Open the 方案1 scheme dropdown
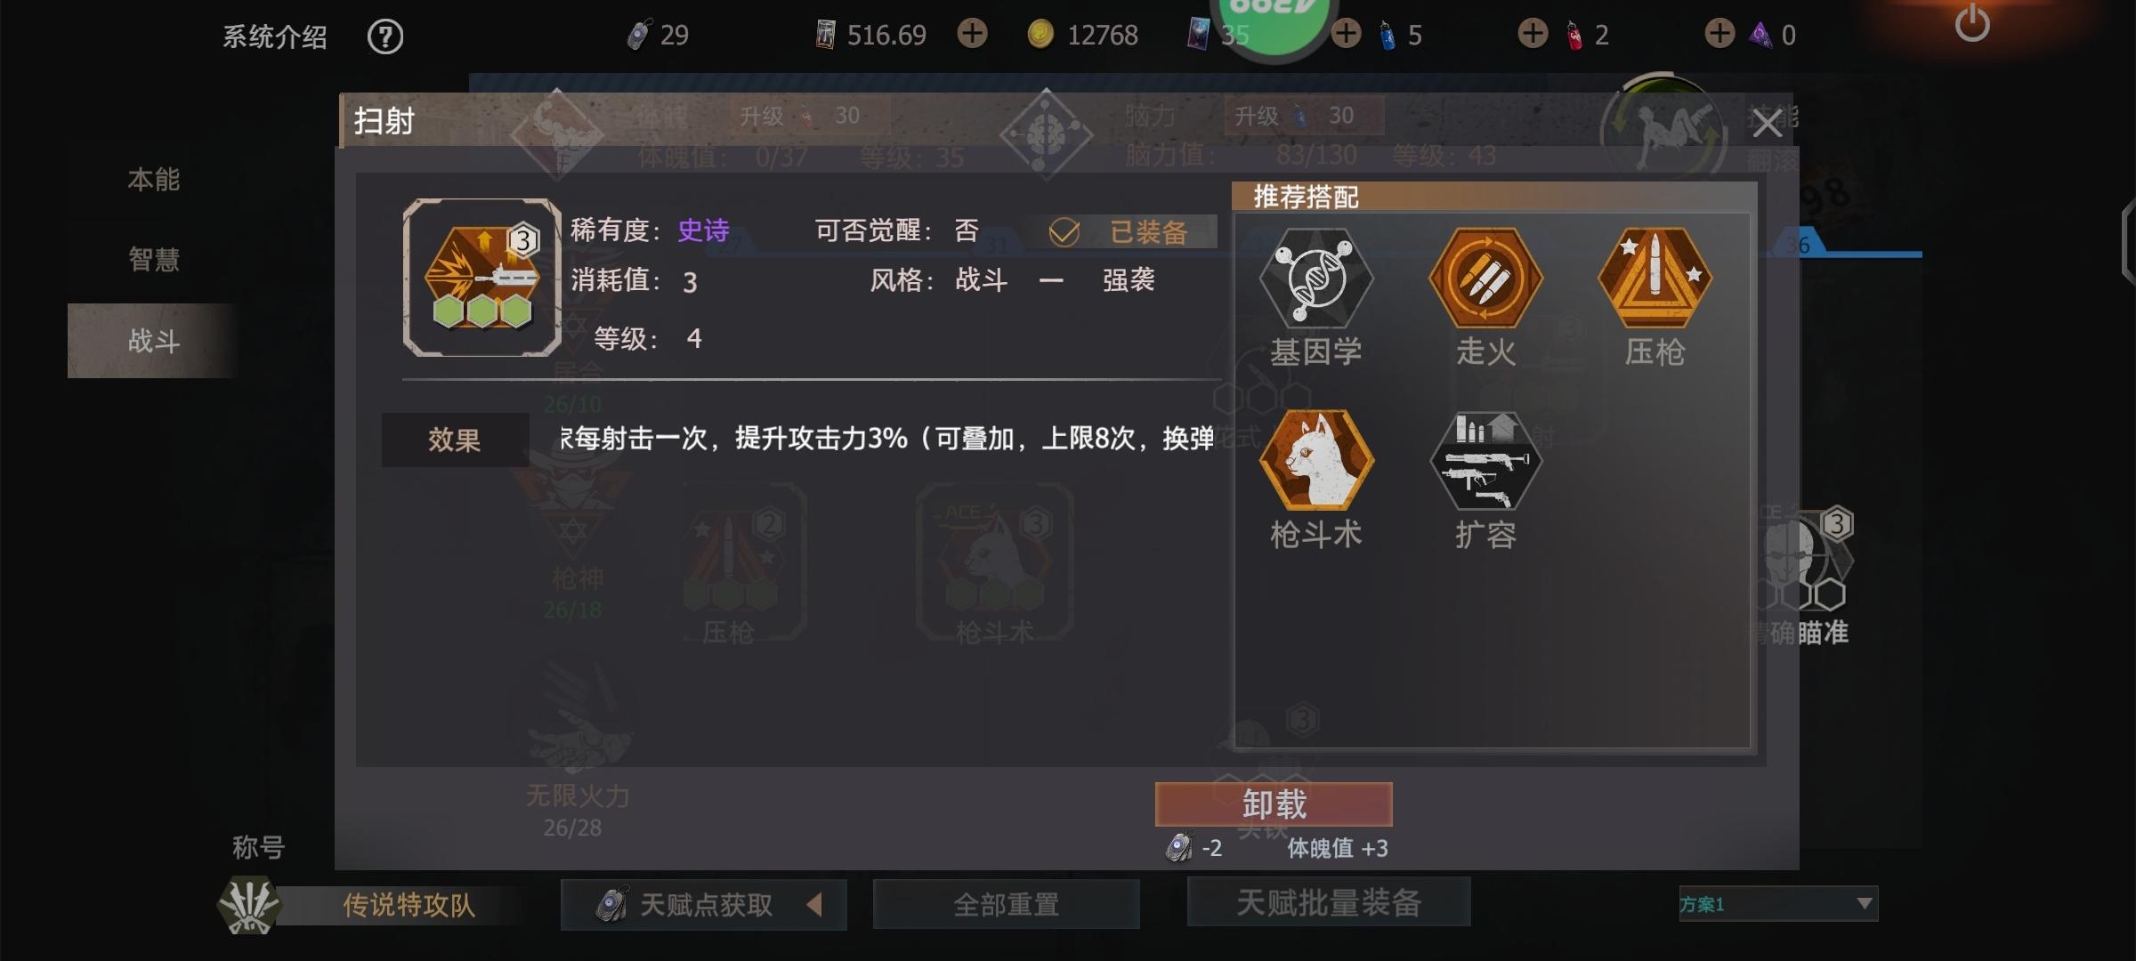 coord(1778,904)
